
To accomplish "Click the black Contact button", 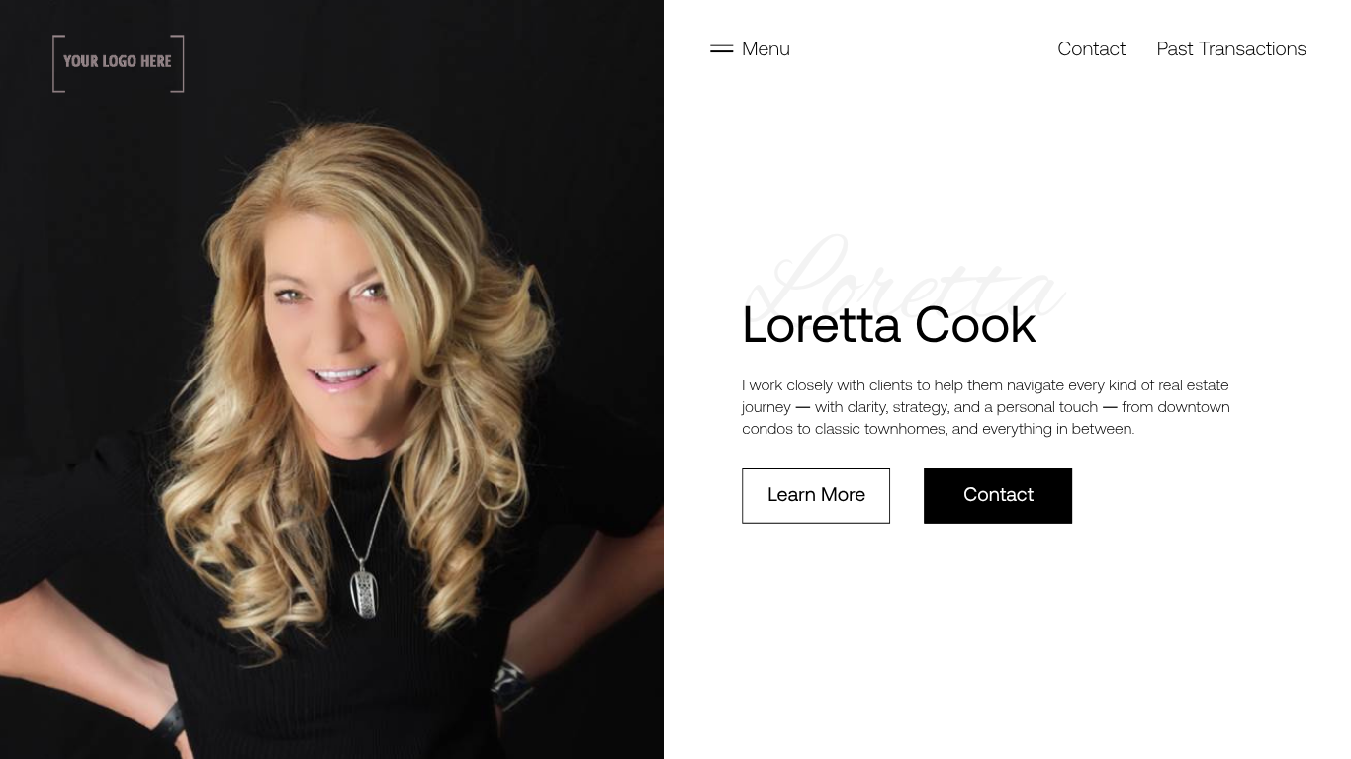I will tap(998, 495).
